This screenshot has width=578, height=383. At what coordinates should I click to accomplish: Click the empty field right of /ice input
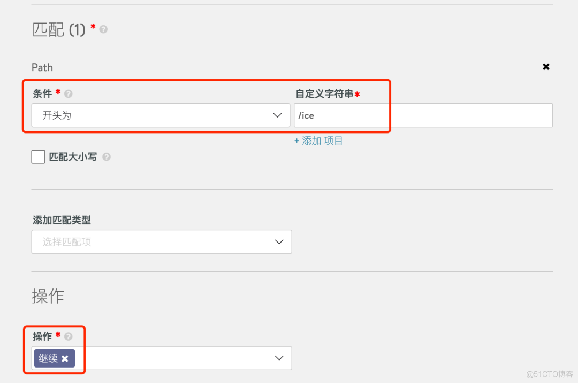pos(471,115)
